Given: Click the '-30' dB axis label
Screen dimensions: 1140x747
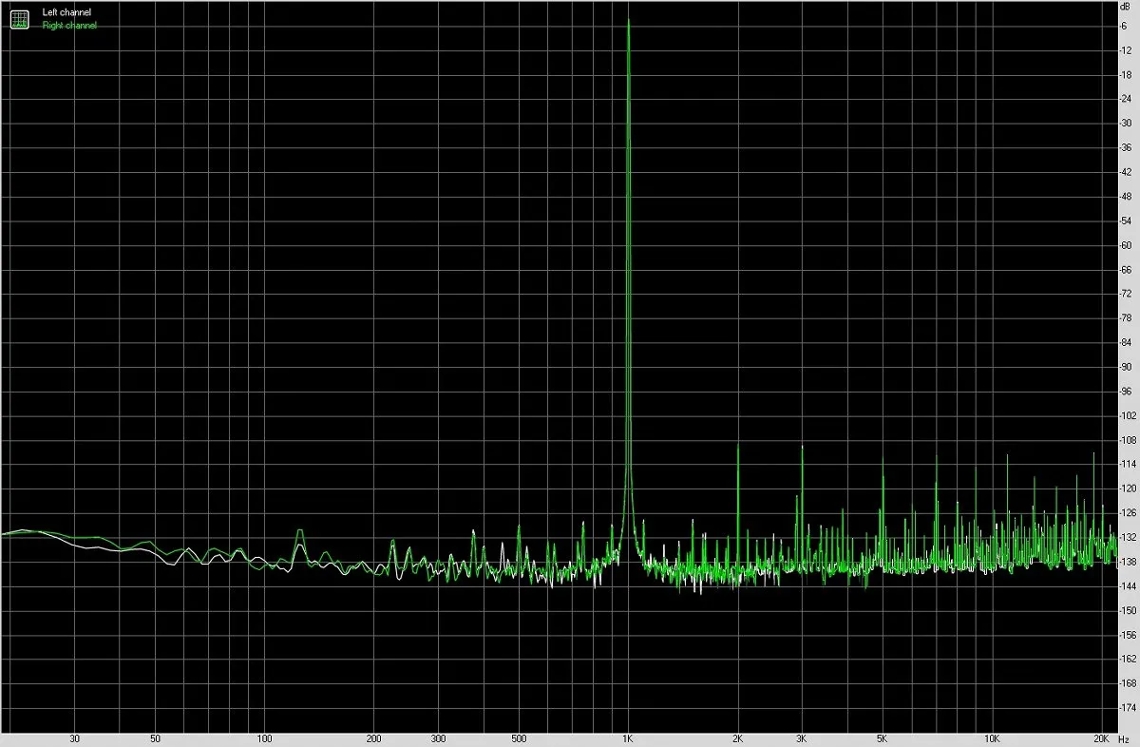Looking at the screenshot, I should pos(1127,123).
